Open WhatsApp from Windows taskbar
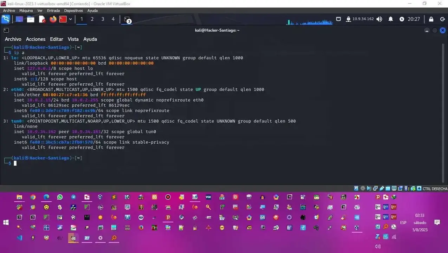Screen dimensions: 448x253 tap(60, 197)
